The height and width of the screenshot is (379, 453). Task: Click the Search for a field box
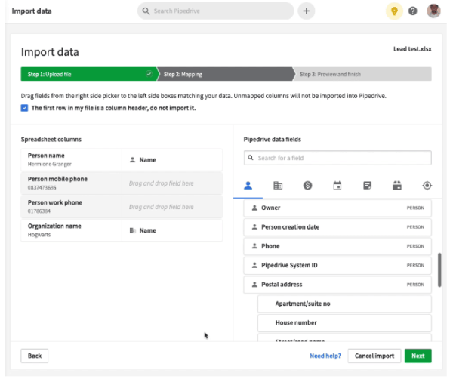(337, 158)
